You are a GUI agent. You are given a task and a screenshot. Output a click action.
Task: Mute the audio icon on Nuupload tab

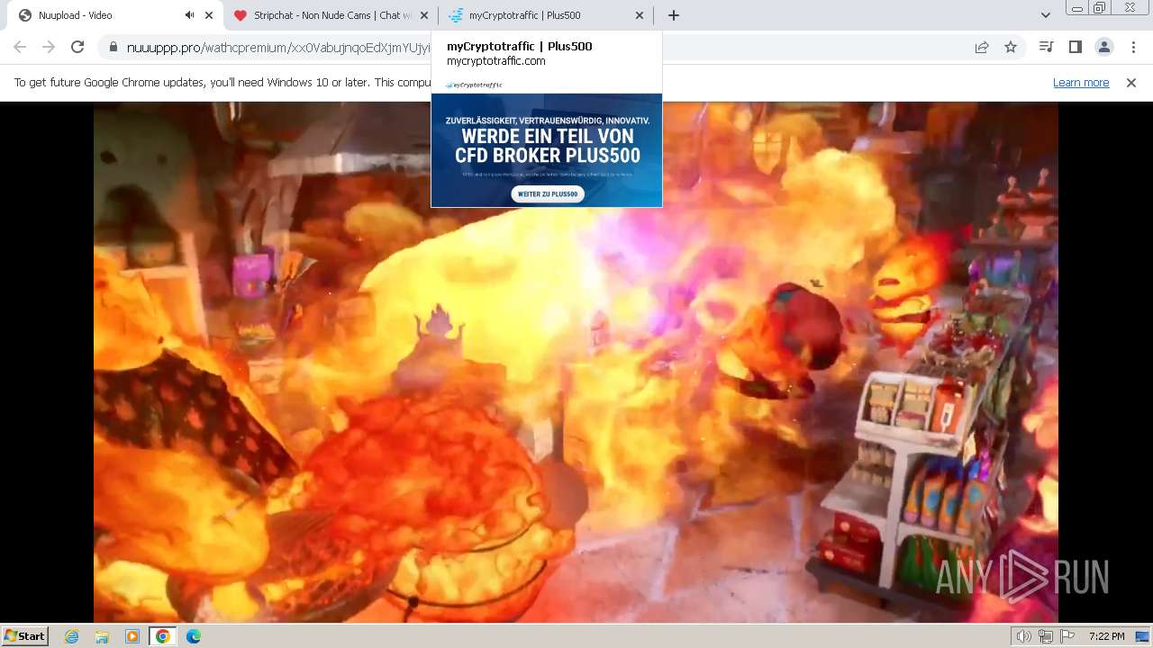coord(189,15)
